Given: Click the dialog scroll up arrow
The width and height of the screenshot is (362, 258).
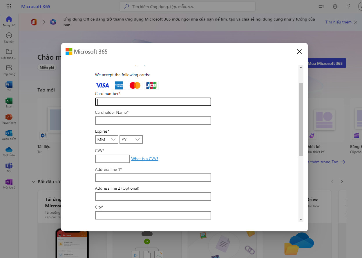Looking at the screenshot, I should 301,67.
